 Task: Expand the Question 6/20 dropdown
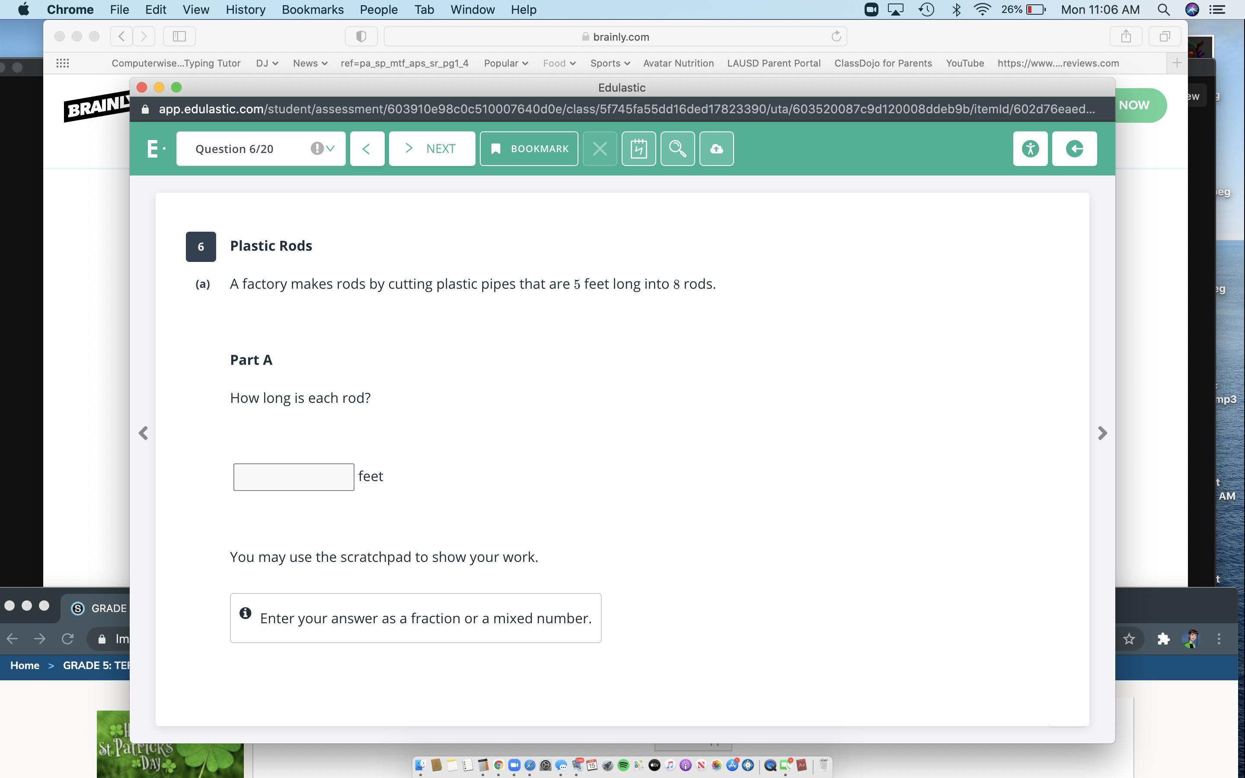click(330, 149)
